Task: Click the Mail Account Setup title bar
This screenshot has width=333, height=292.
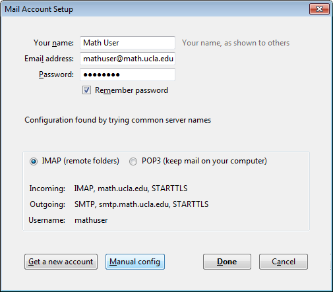Action: (154, 9)
